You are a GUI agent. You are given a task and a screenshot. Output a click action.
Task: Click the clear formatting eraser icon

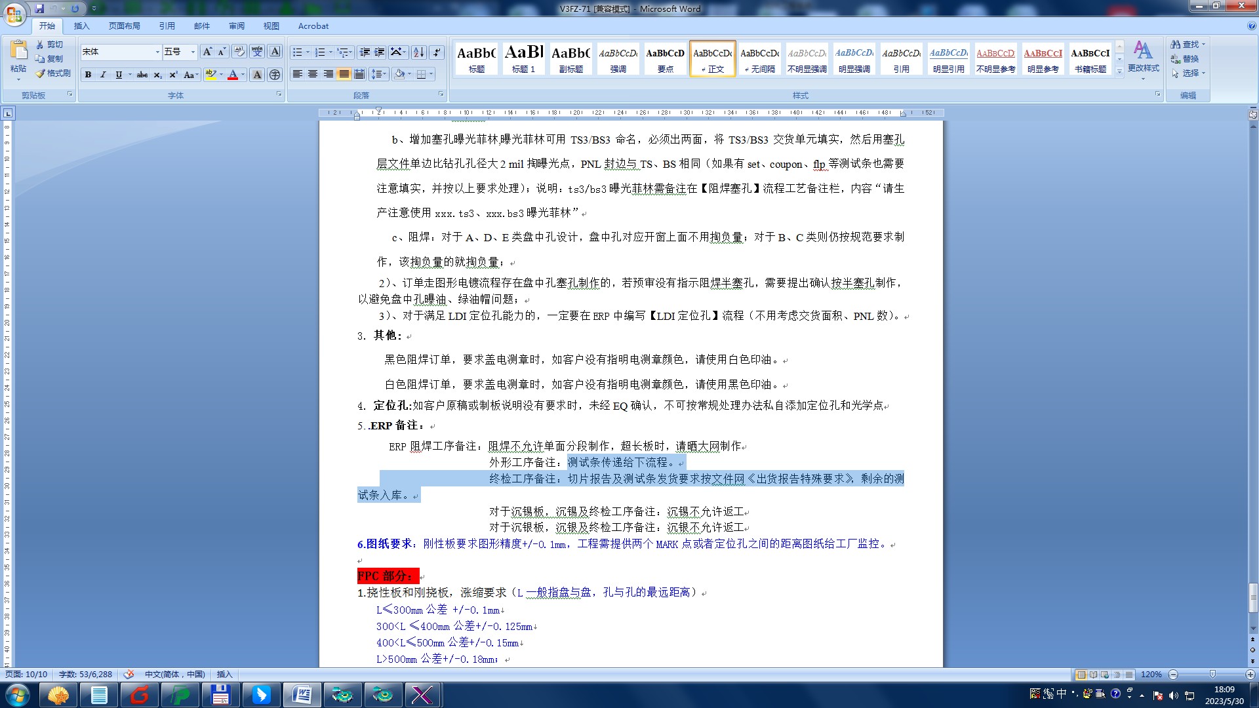tap(239, 52)
